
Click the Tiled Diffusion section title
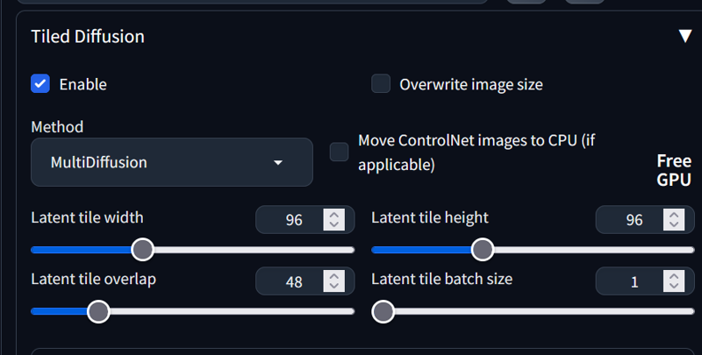(x=88, y=36)
